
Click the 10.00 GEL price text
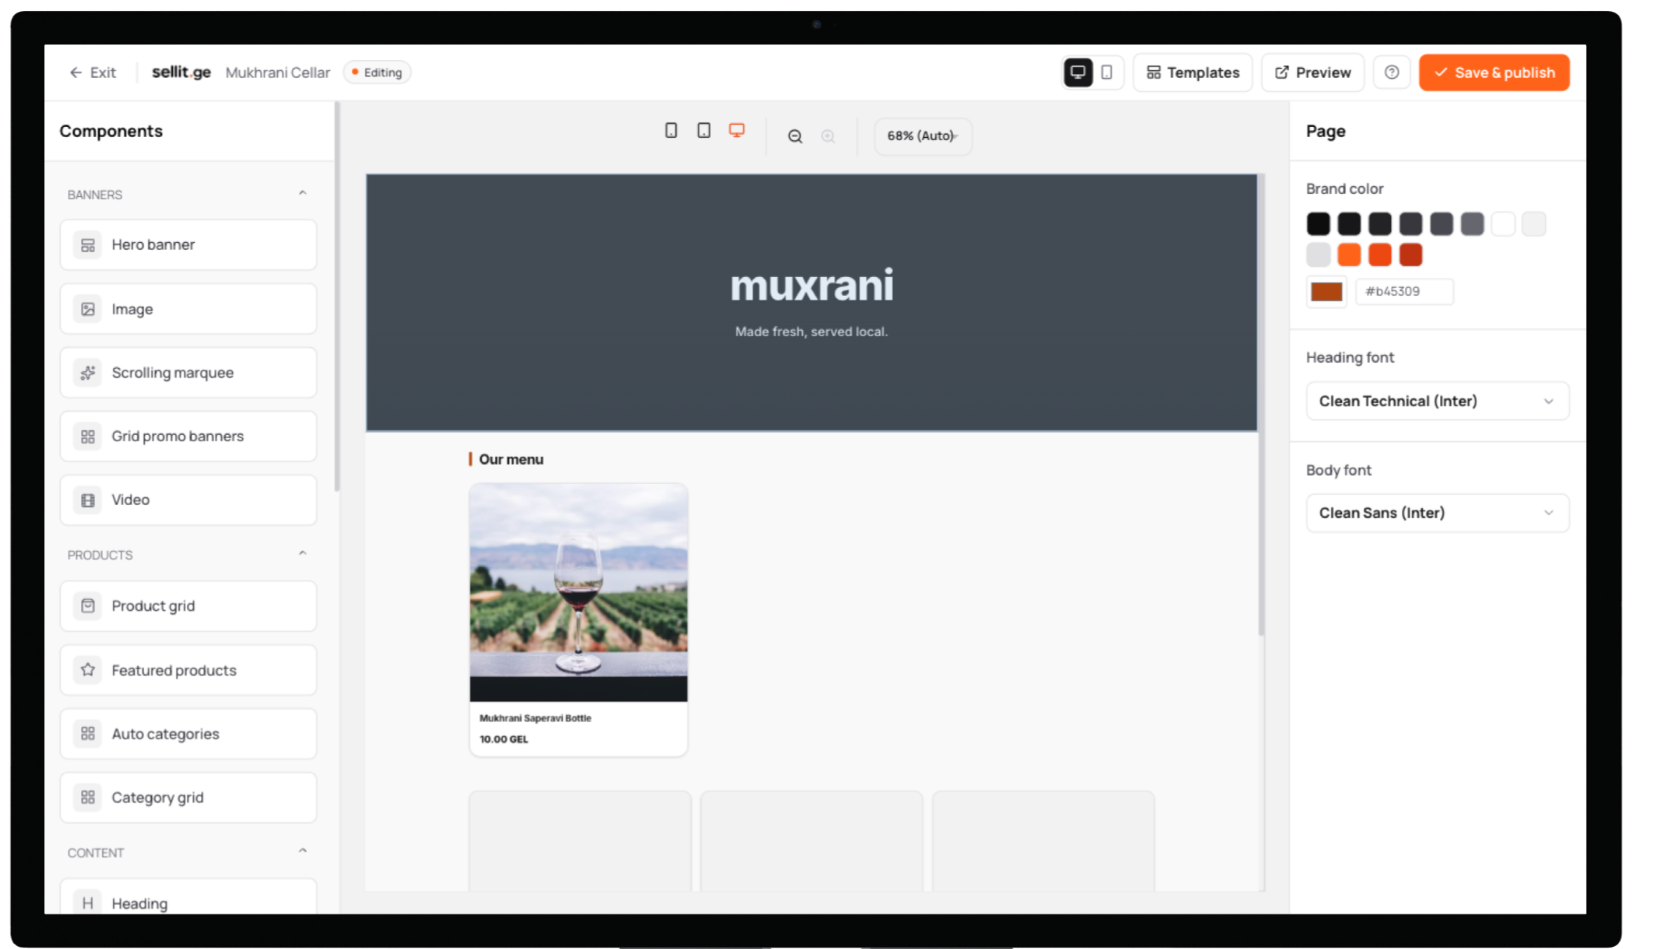coord(504,739)
